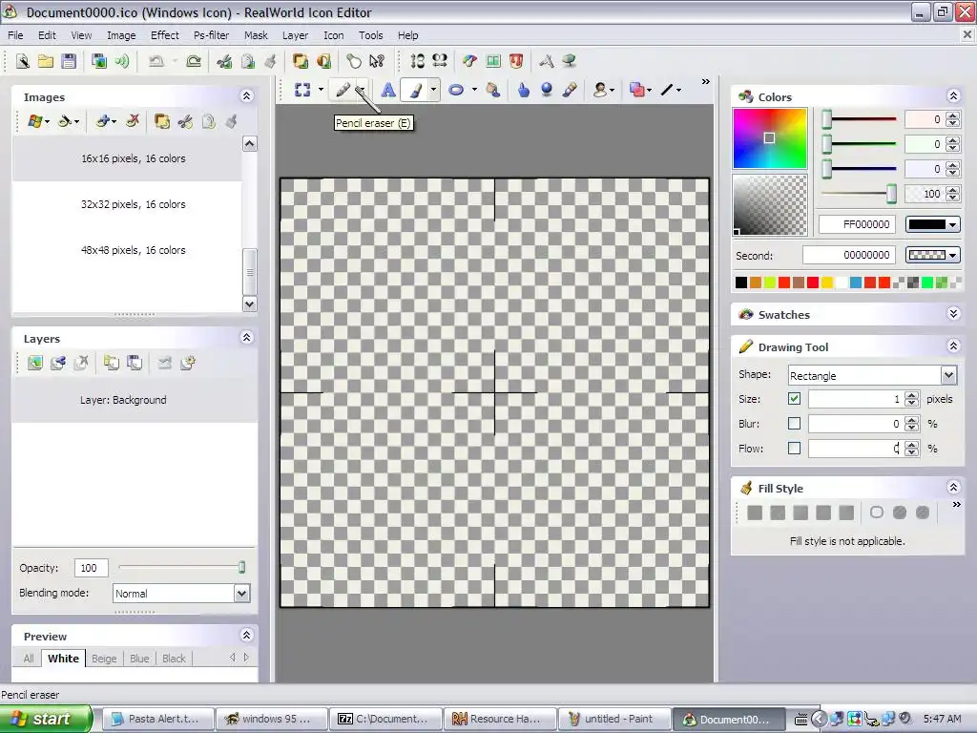Select the Flood fill bucket tool
This screenshot has height=733, width=977.
click(493, 90)
